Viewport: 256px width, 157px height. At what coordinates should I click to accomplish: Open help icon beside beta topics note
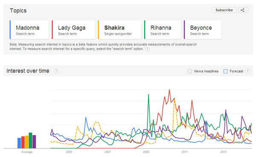147,49
